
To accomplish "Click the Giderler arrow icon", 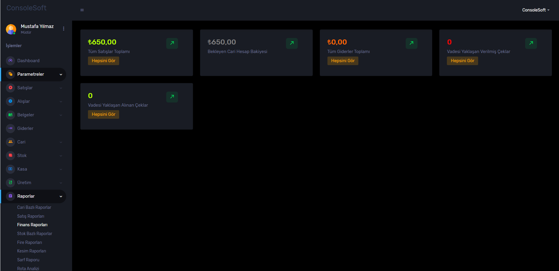I will click(x=10, y=128).
